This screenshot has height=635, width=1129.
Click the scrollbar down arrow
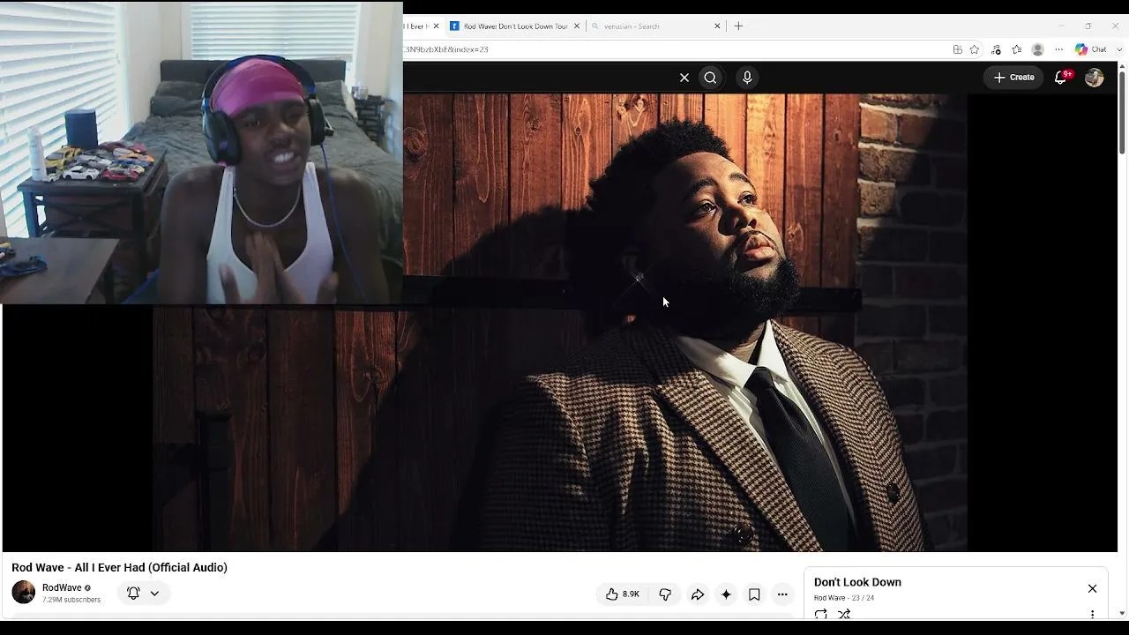(x=1122, y=613)
